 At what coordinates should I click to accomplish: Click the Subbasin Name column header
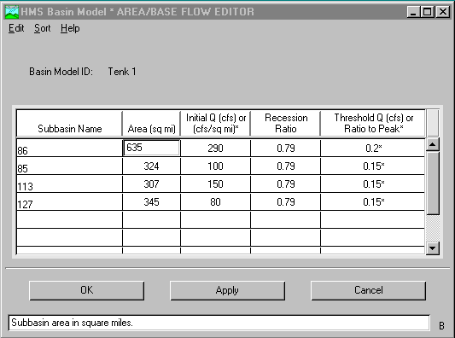point(69,123)
